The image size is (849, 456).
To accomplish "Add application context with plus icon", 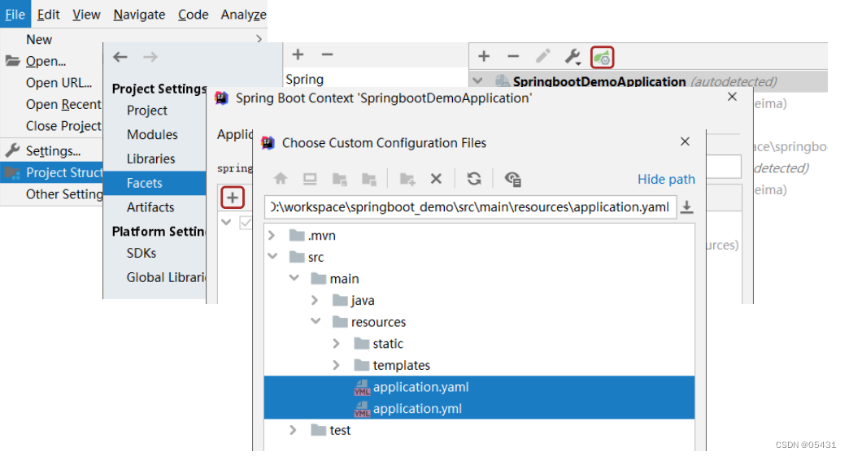I will (484, 56).
